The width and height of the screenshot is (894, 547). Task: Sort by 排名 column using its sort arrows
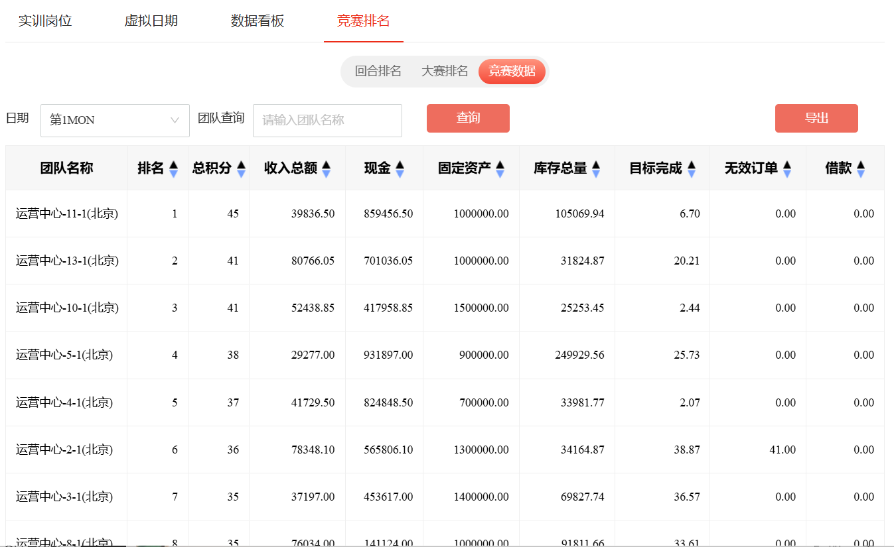173,169
